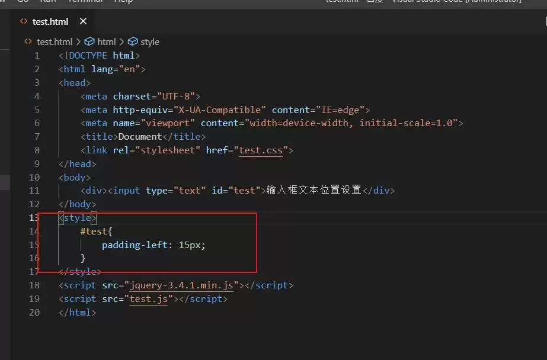Open the Terminal menu

coord(85,2)
